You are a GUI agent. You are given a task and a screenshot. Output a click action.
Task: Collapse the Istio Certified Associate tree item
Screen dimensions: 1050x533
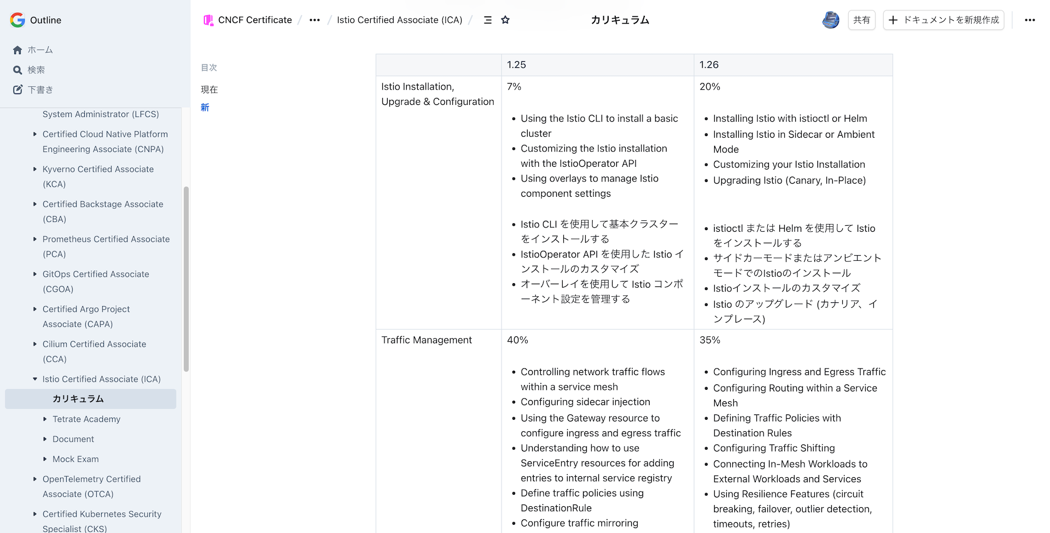pyautogui.click(x=35, y=379)
